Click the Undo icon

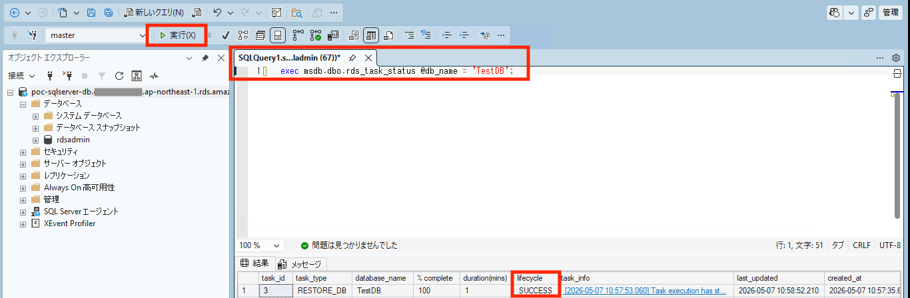point(217,13)
